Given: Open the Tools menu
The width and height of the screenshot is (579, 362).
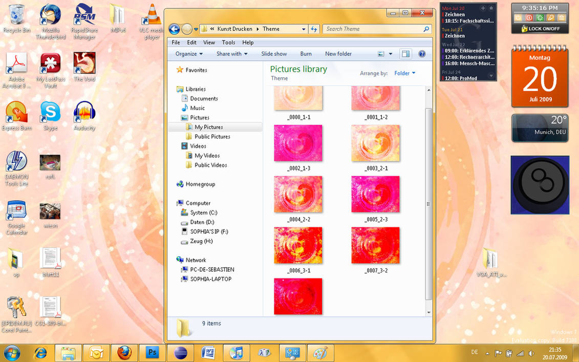Looking at the screenshot, I should pyautogui.click(x=228, y=42).
